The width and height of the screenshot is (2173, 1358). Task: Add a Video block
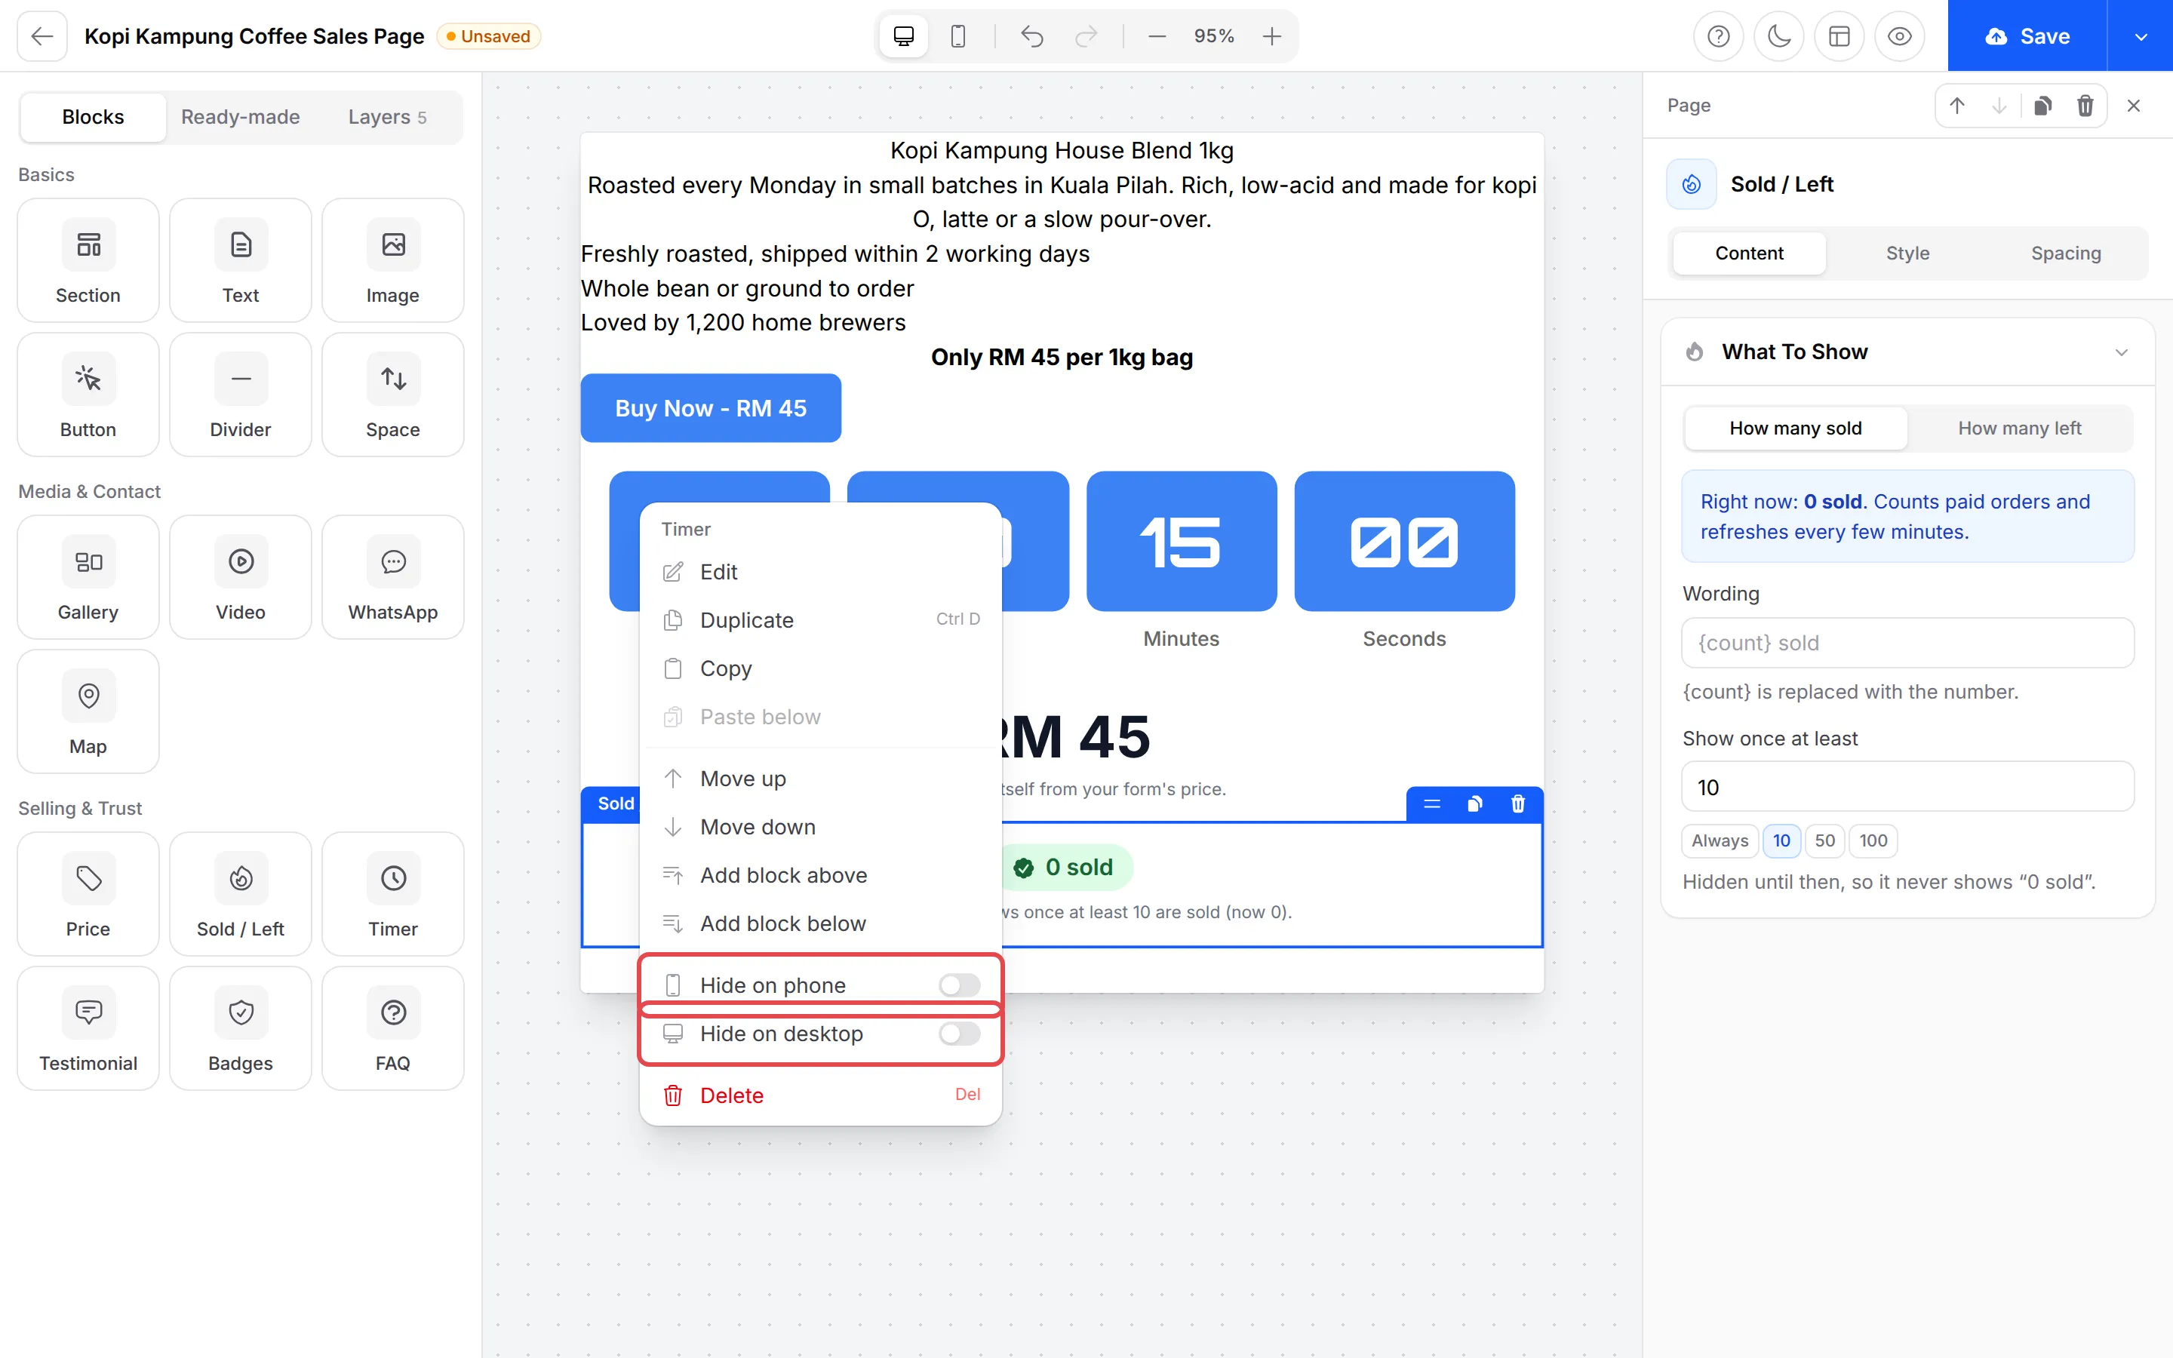(x=241, y=577)
